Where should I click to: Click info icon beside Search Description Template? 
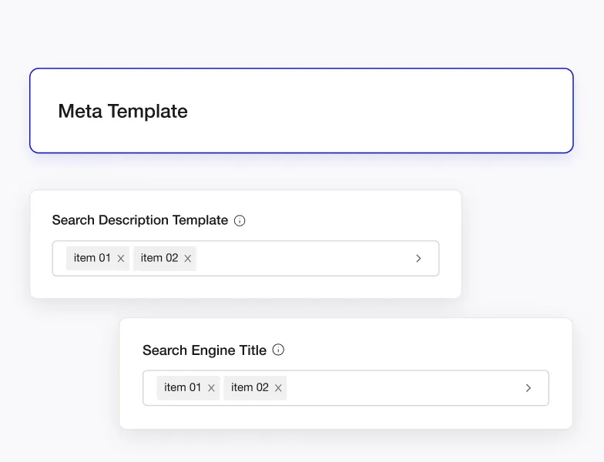click(x=240, y=220)
